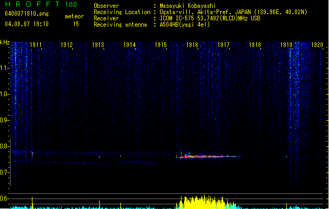329x209 pixels.
Task: Click frequency axis label 1.0
Action: point(4,94)
